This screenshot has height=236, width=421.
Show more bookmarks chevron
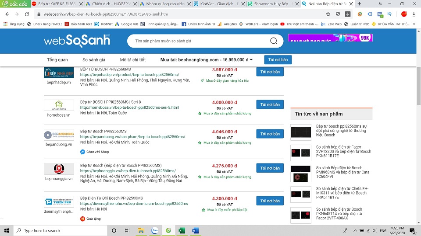coord(414,24)
